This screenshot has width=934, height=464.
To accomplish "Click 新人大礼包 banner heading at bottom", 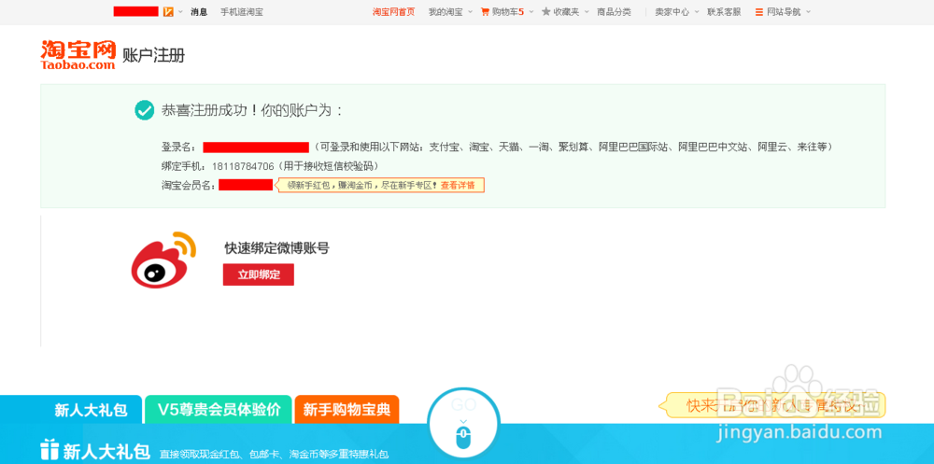I will (106, 451).
